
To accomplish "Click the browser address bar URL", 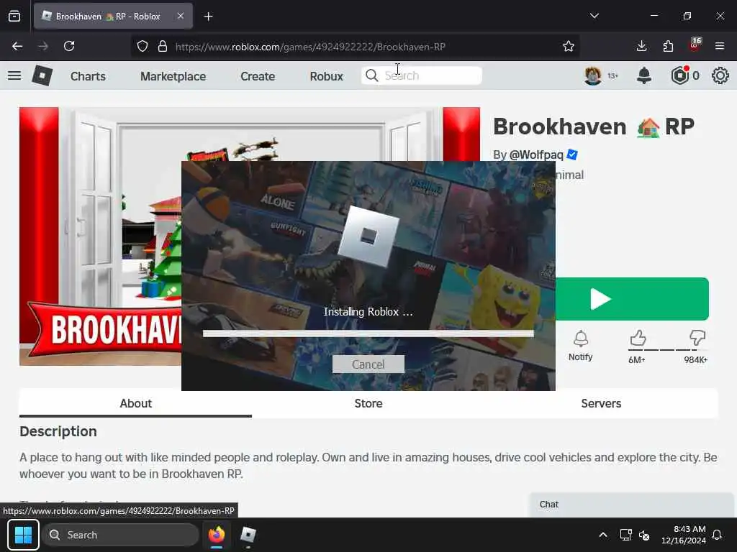I will point(310,47).
